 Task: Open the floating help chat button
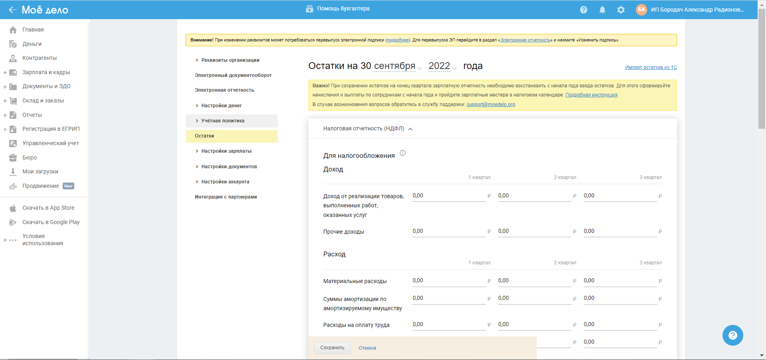(x=732, y=335)
